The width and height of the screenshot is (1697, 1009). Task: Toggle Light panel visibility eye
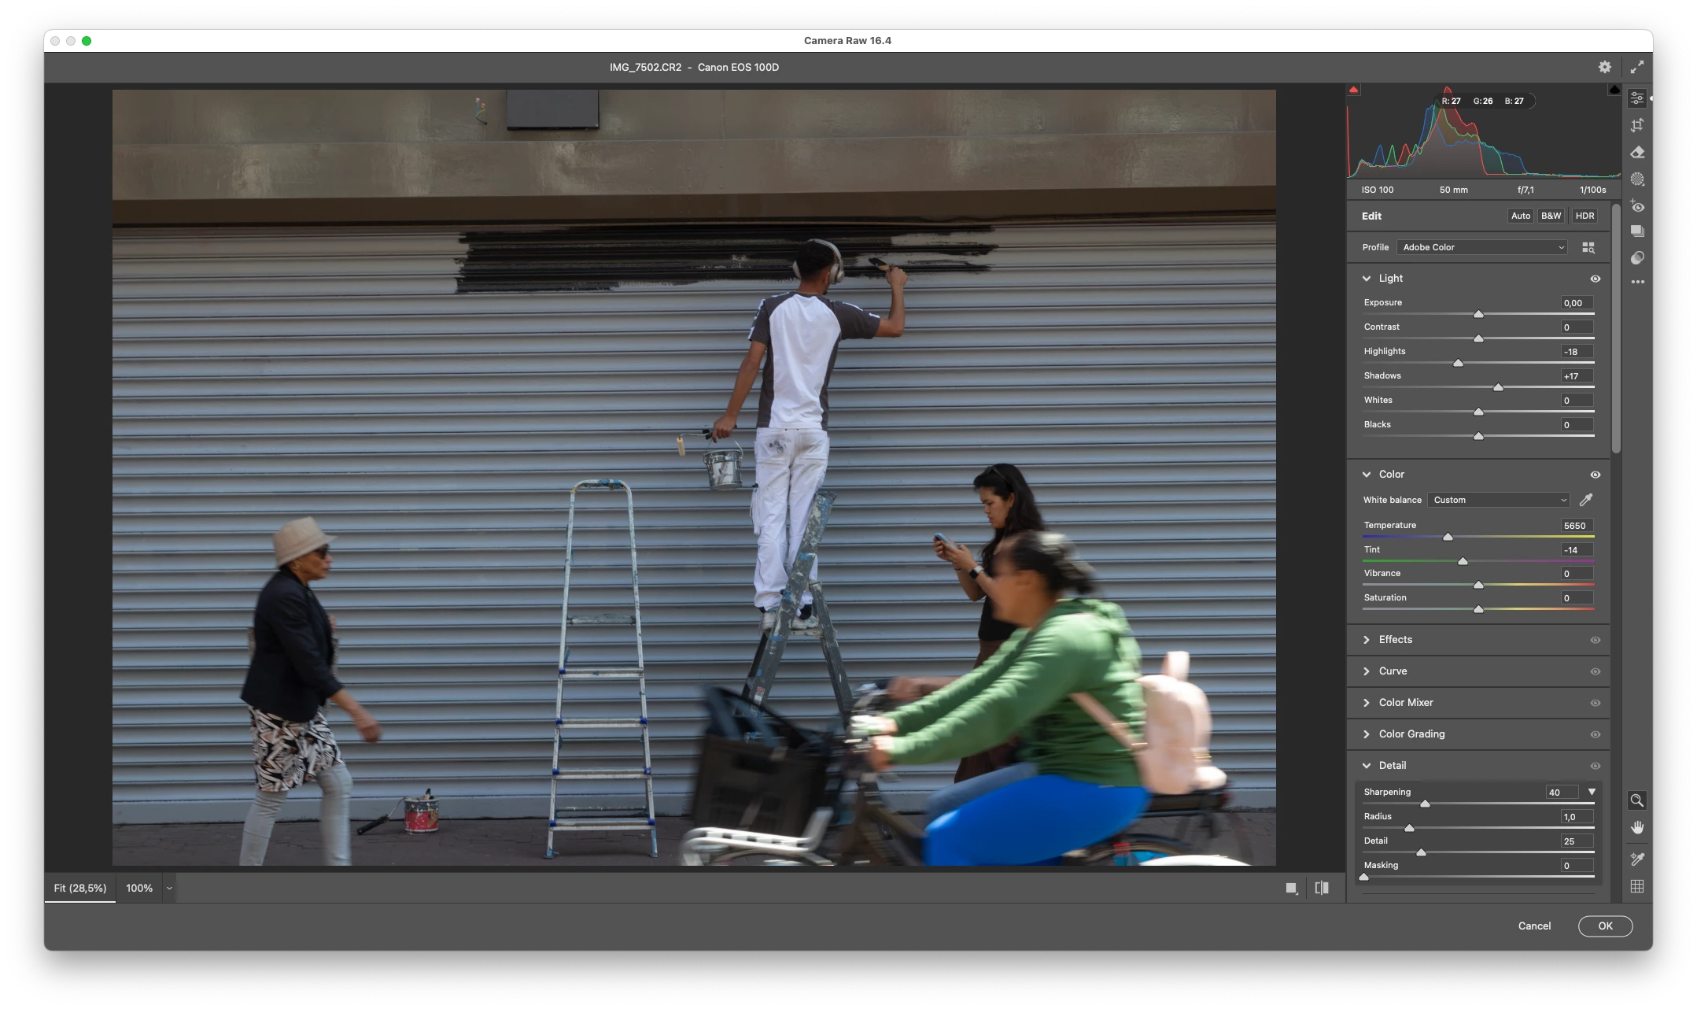pos(1595,279)
